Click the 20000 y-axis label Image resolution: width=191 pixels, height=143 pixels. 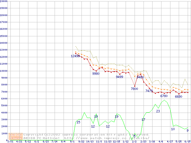pos(4,1)
